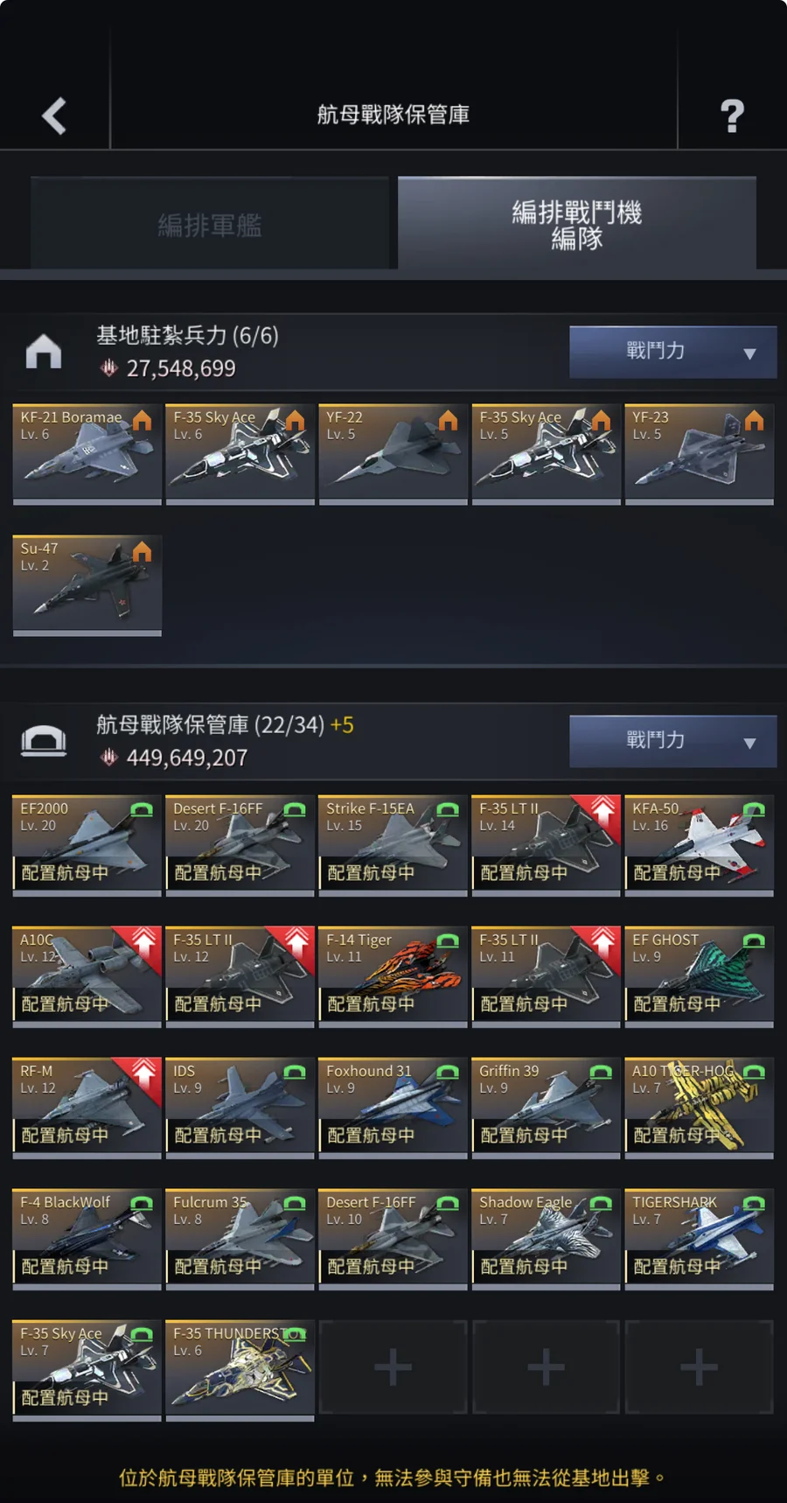Tap the red upgrade arrow on A10C
The image size is (787, 1503).
point(143,943)
